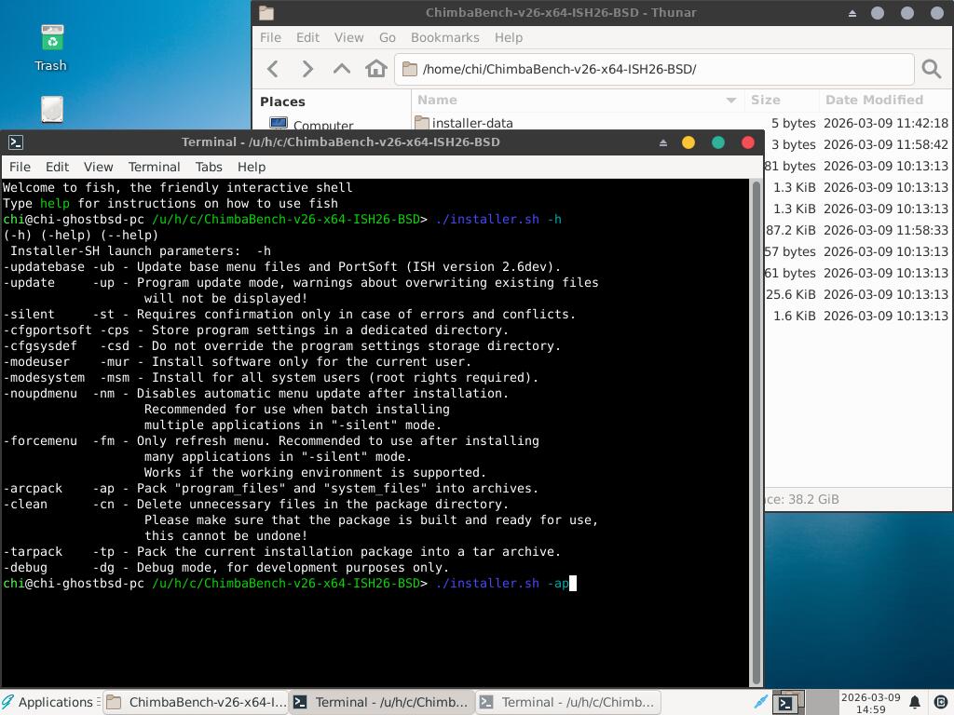Click the clock showing 2026-03-09 14:59
The width and height of the screenshot is (954, 715).
coord(871,703)
